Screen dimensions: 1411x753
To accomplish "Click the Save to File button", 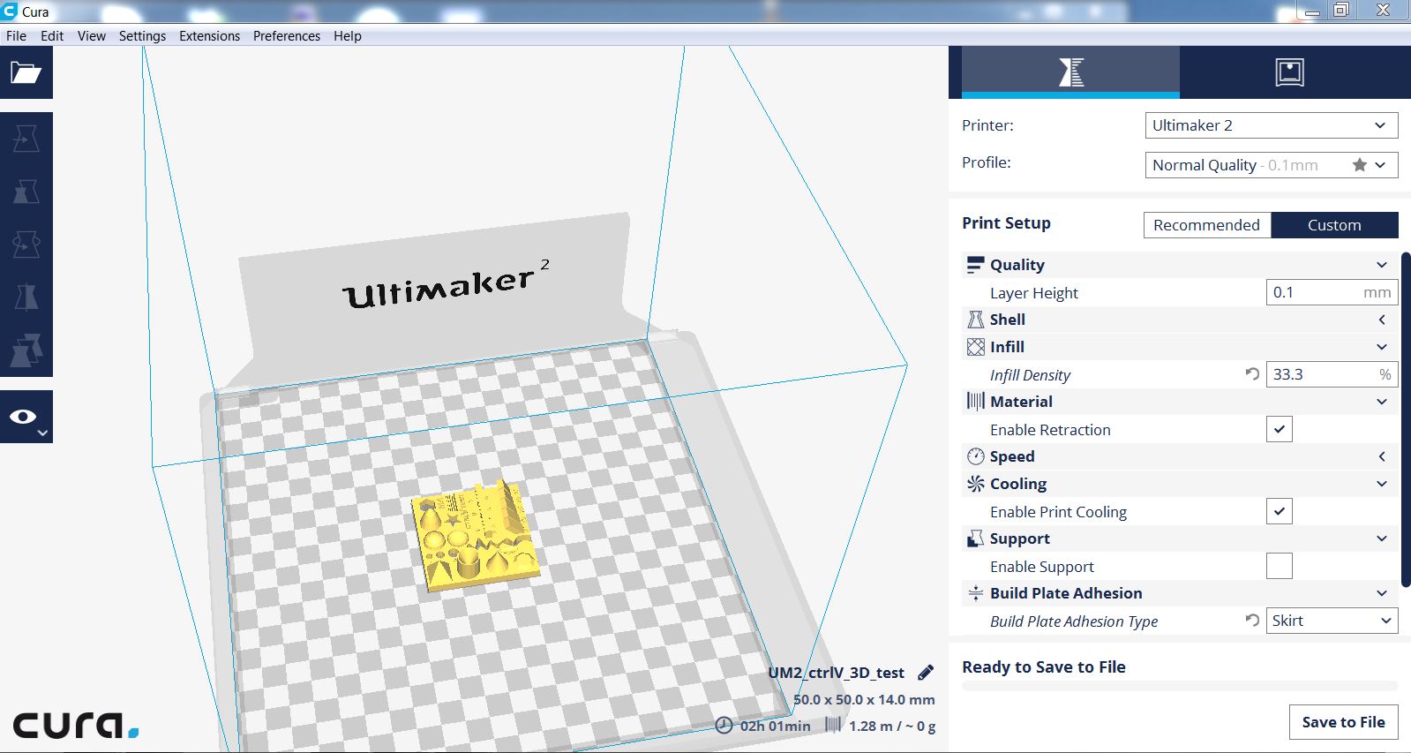I will [1343, 722].
